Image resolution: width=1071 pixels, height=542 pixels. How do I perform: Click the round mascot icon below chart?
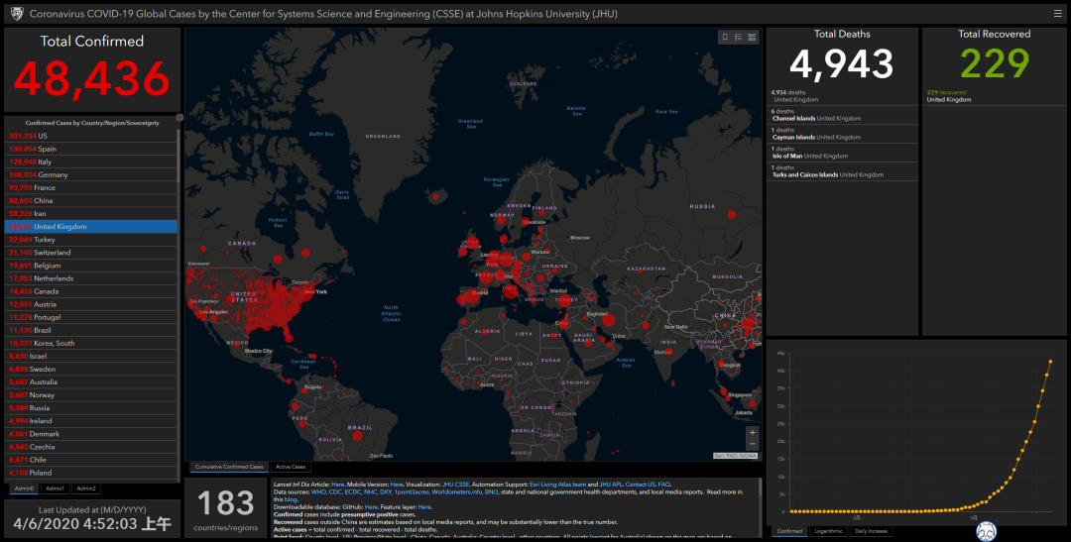click(987, 533)
